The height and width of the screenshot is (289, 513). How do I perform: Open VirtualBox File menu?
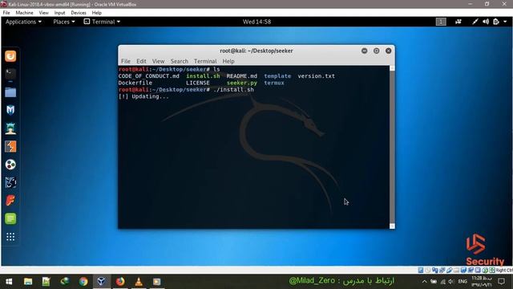(6, 13)
